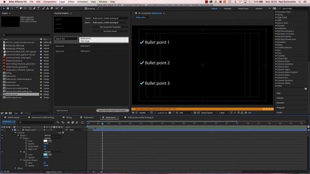This screenshot has height=174, width=310.
Task: Collapse the Stroke 1 group
Action: coord(21,138)
